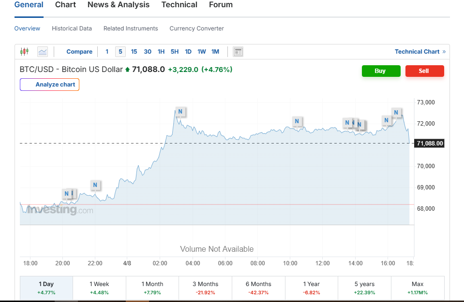Select the area chart type icon
This screenshot has width=464, height=302.
click(x=43, y=52)
